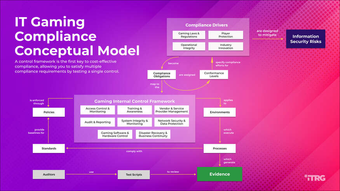Viewport: 340px width, 191px height.
Task: Click the Operational Integrity box
Action: click(x=189, y=46)
